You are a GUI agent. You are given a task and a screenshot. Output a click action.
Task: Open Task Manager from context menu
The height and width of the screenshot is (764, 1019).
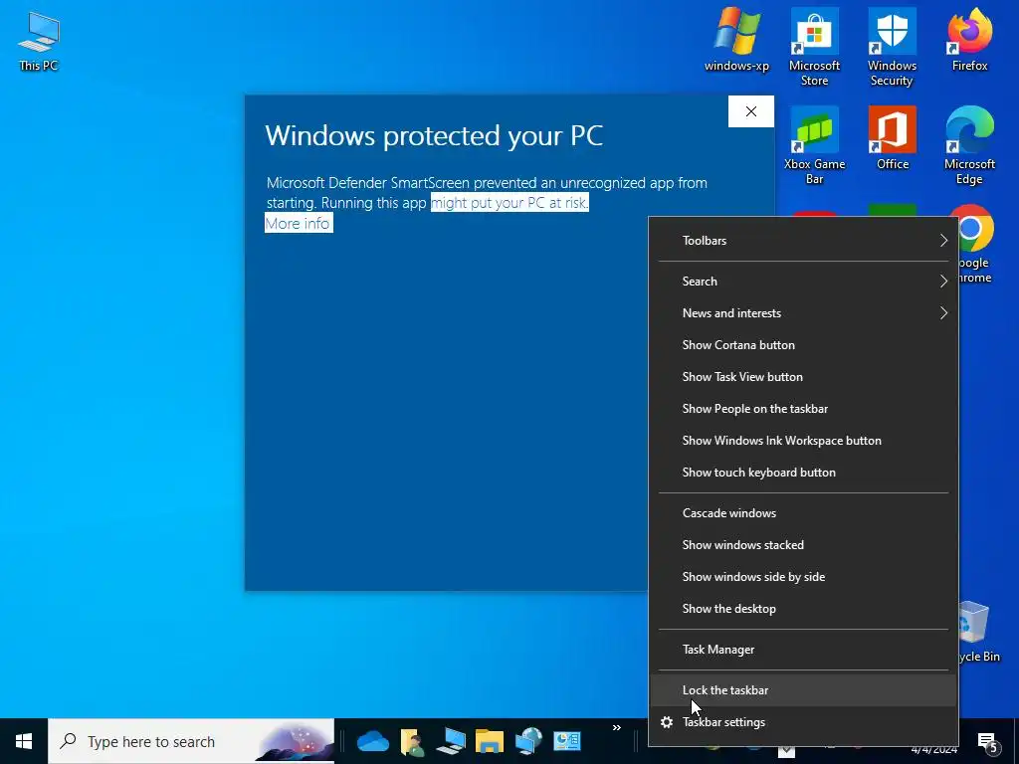[804, 650]
